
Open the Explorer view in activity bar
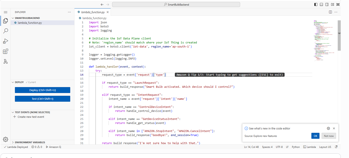coord(5,21)
